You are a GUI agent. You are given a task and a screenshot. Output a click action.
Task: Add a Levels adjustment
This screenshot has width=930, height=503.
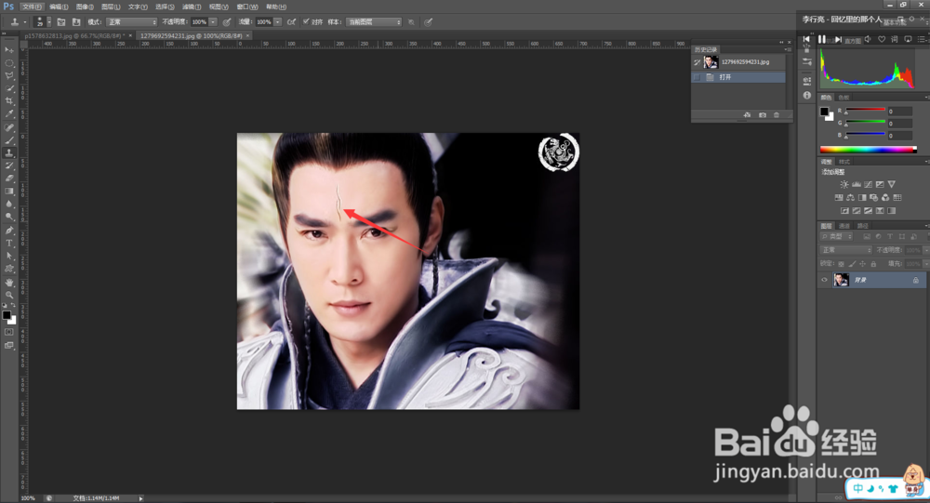856,184
